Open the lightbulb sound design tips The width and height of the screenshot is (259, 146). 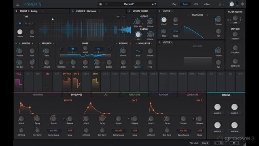coord(220,4)
